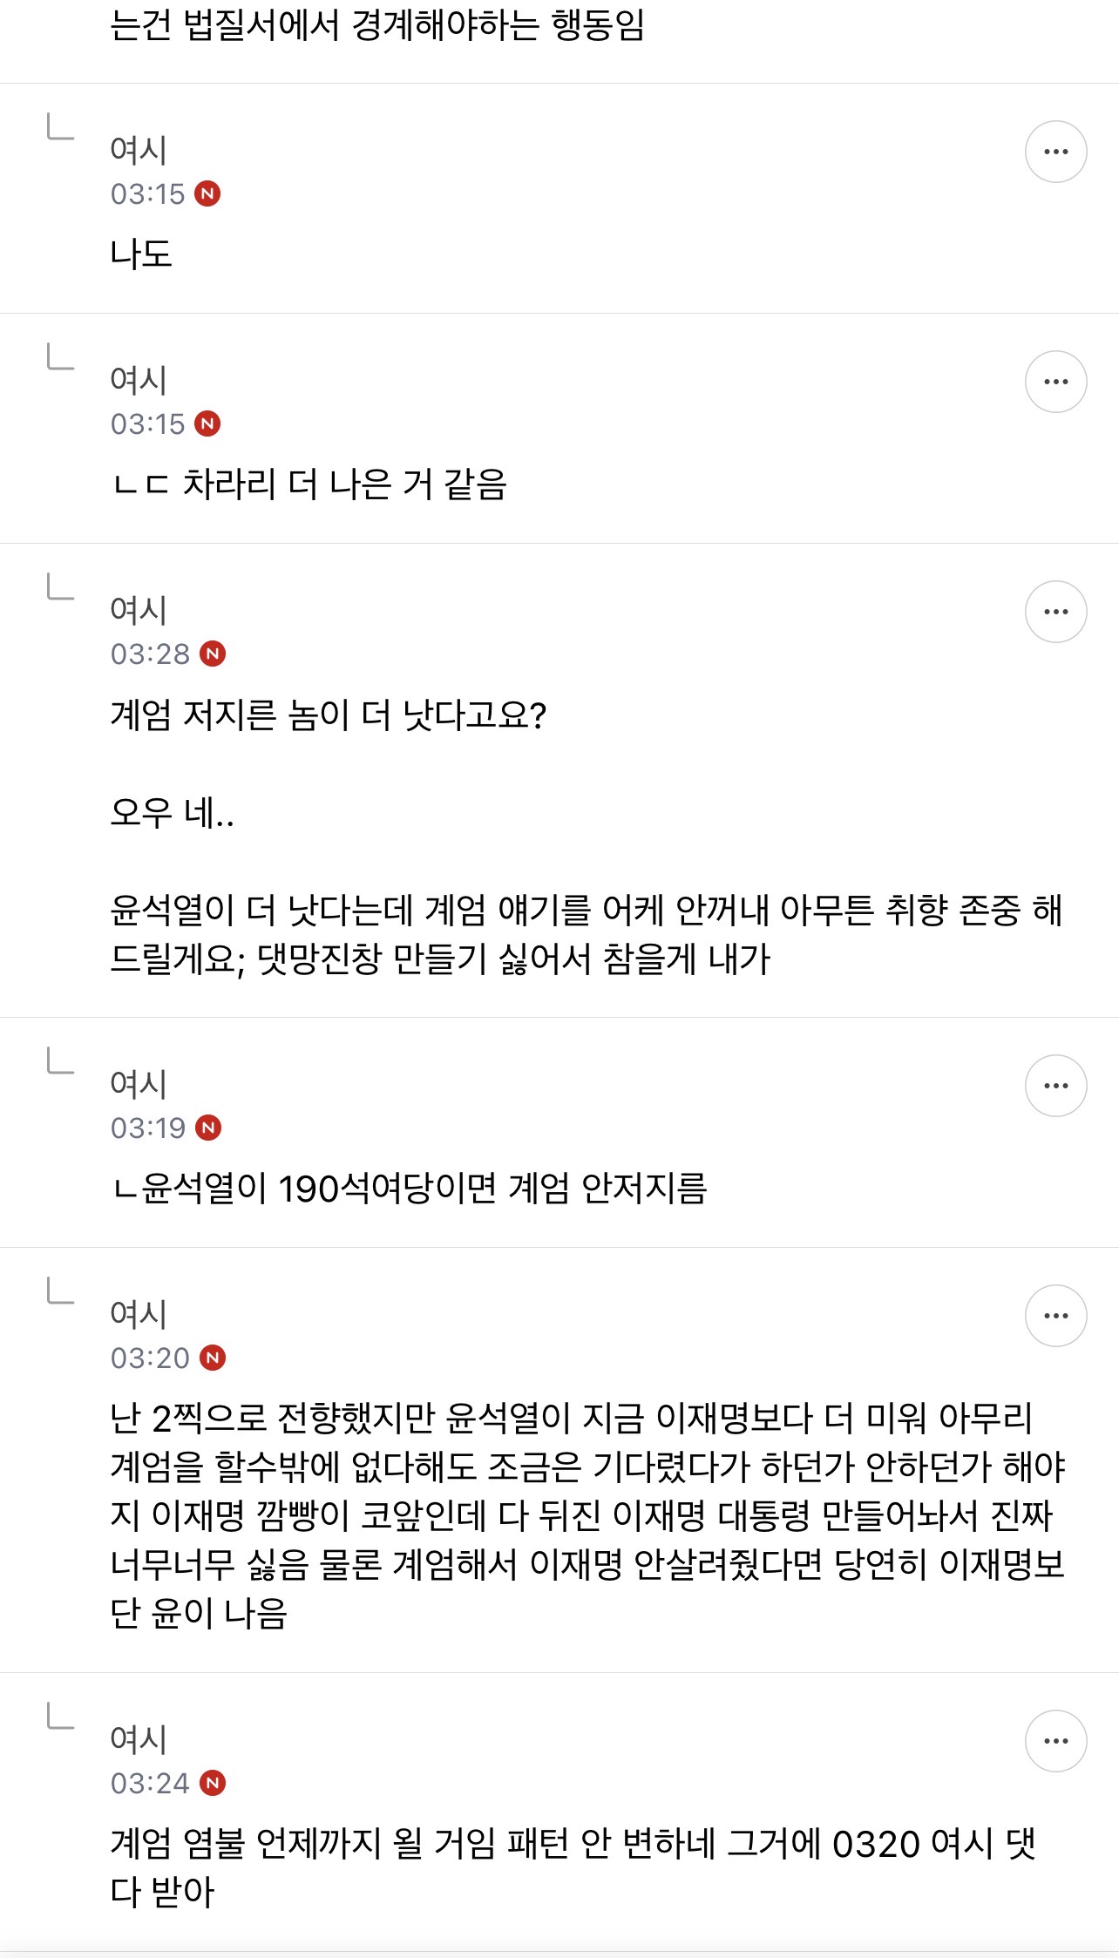Open 여시 profile on 나도 comment
This screenshot has height=1958, width=1119.
pyautogui.click(x=139, y=150)
